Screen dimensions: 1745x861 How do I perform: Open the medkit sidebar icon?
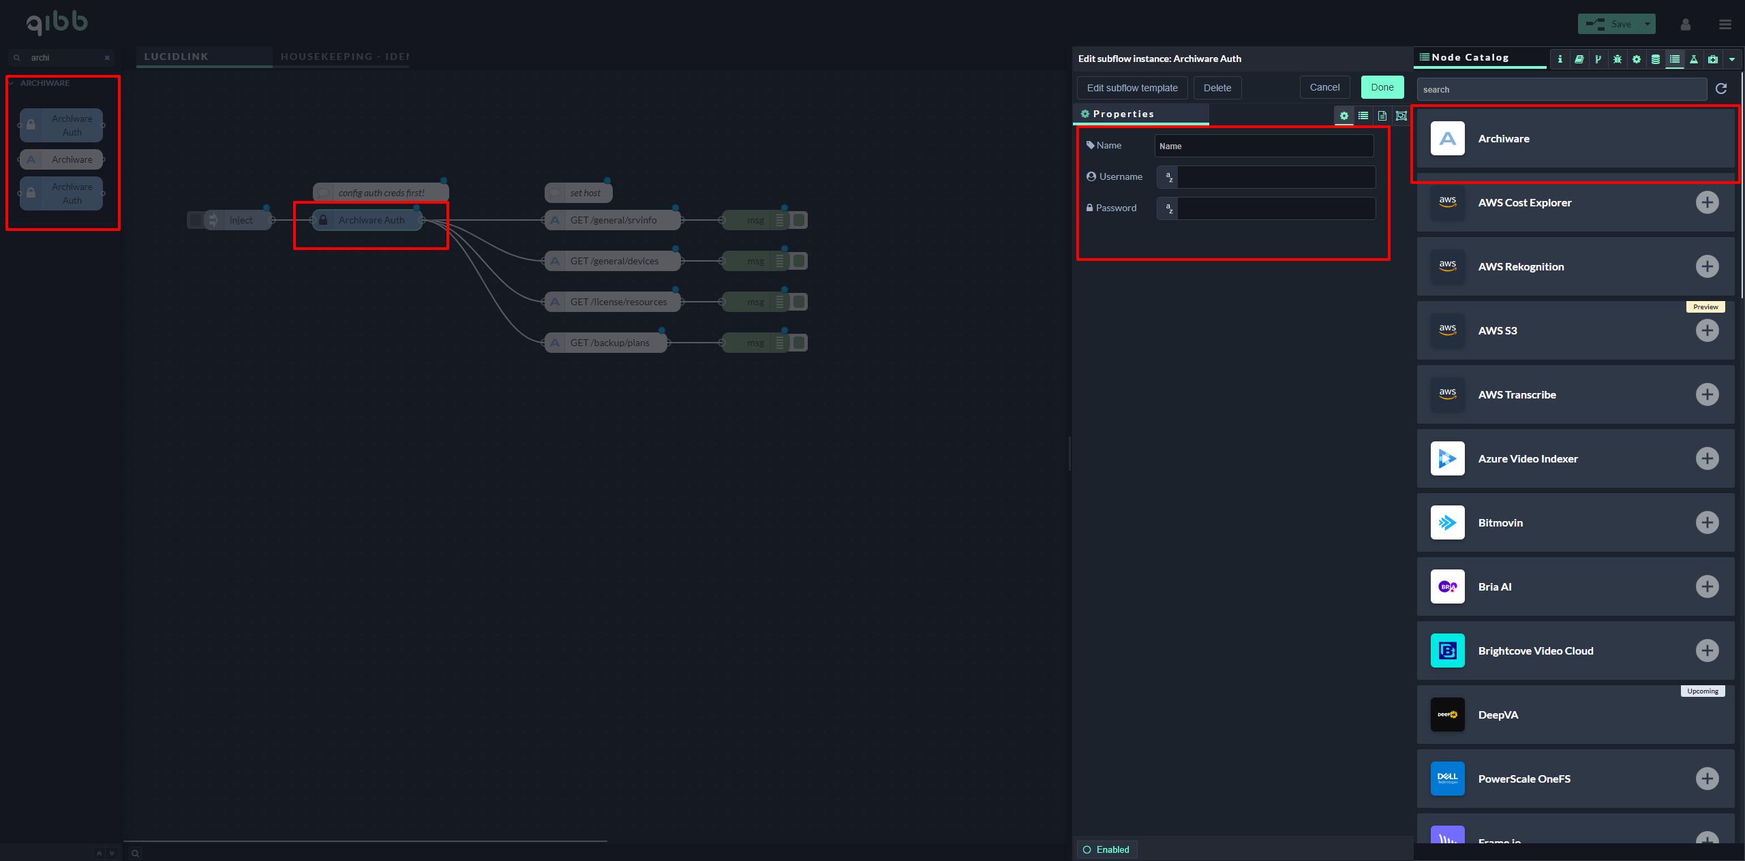coord(1712,59)
